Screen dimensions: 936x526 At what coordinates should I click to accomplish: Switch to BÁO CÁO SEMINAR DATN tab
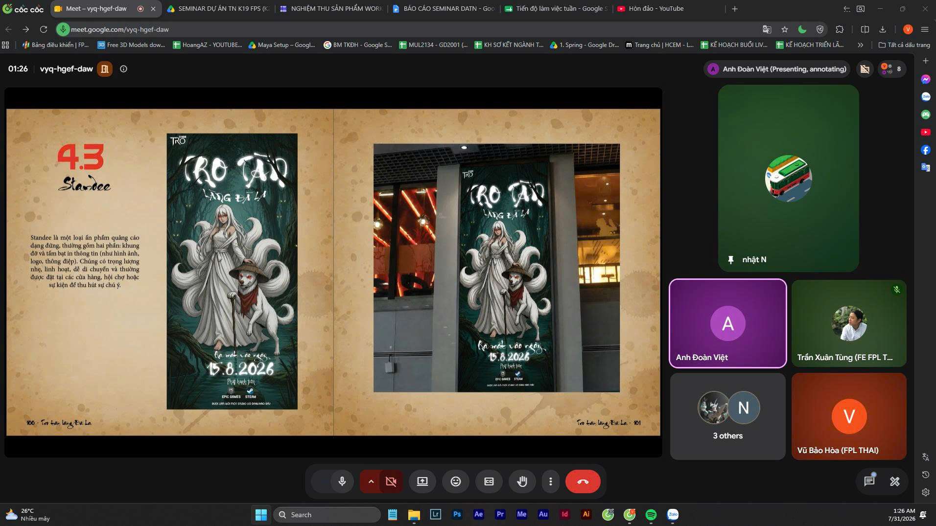coord(444,9)
